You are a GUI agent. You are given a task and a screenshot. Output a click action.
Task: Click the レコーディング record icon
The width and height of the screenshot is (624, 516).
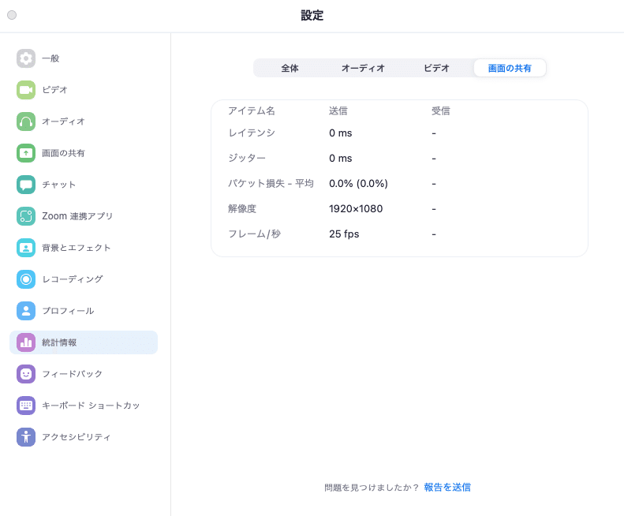pos(26,279)
